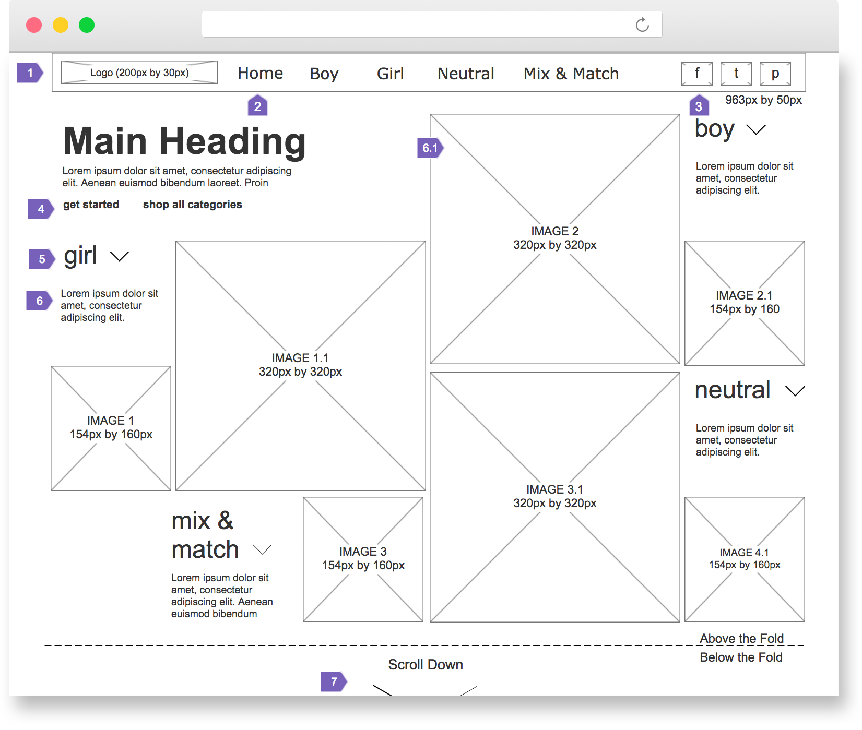Go to Home in the navigation bar
Viewport: 862px width, 730px height.
[261, 74]
